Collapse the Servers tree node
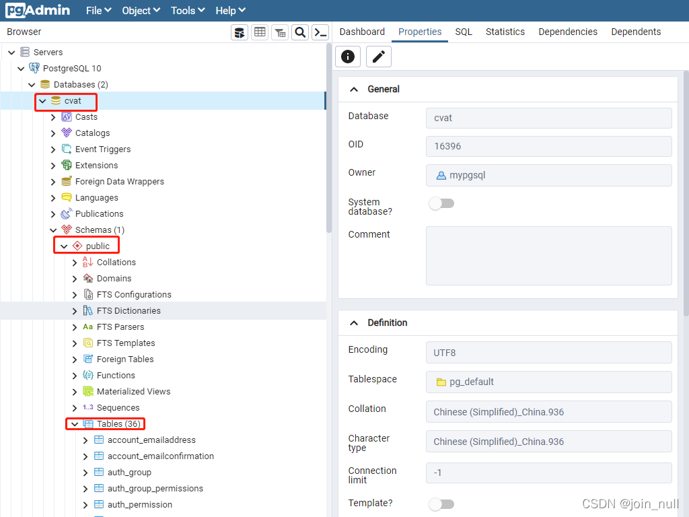Viewport: 689px width, 517px height. click(x=12, y=53)
